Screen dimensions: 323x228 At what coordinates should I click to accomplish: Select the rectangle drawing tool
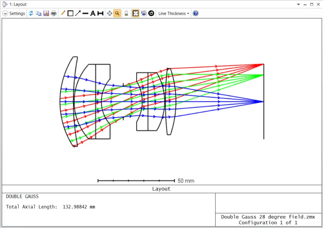pyautogui.click(x=70, y=13)
